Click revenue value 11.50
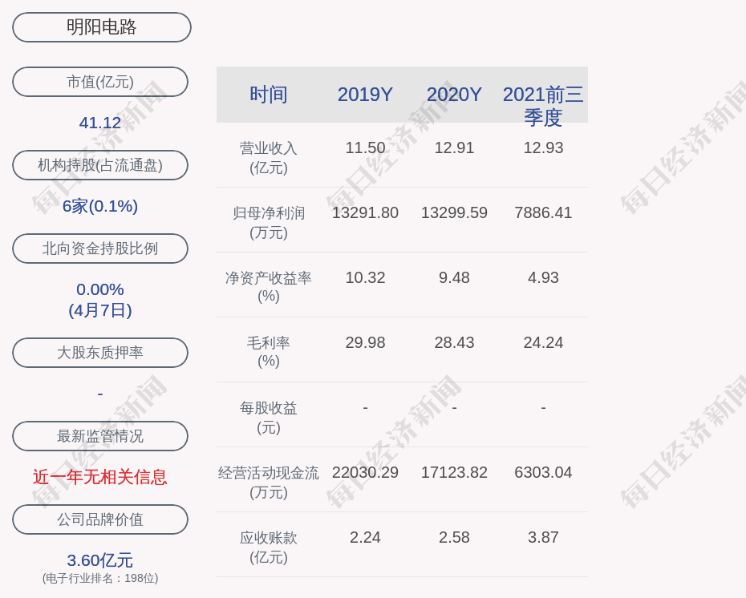Viewport: 746px width, 598px height. point(365,147)
